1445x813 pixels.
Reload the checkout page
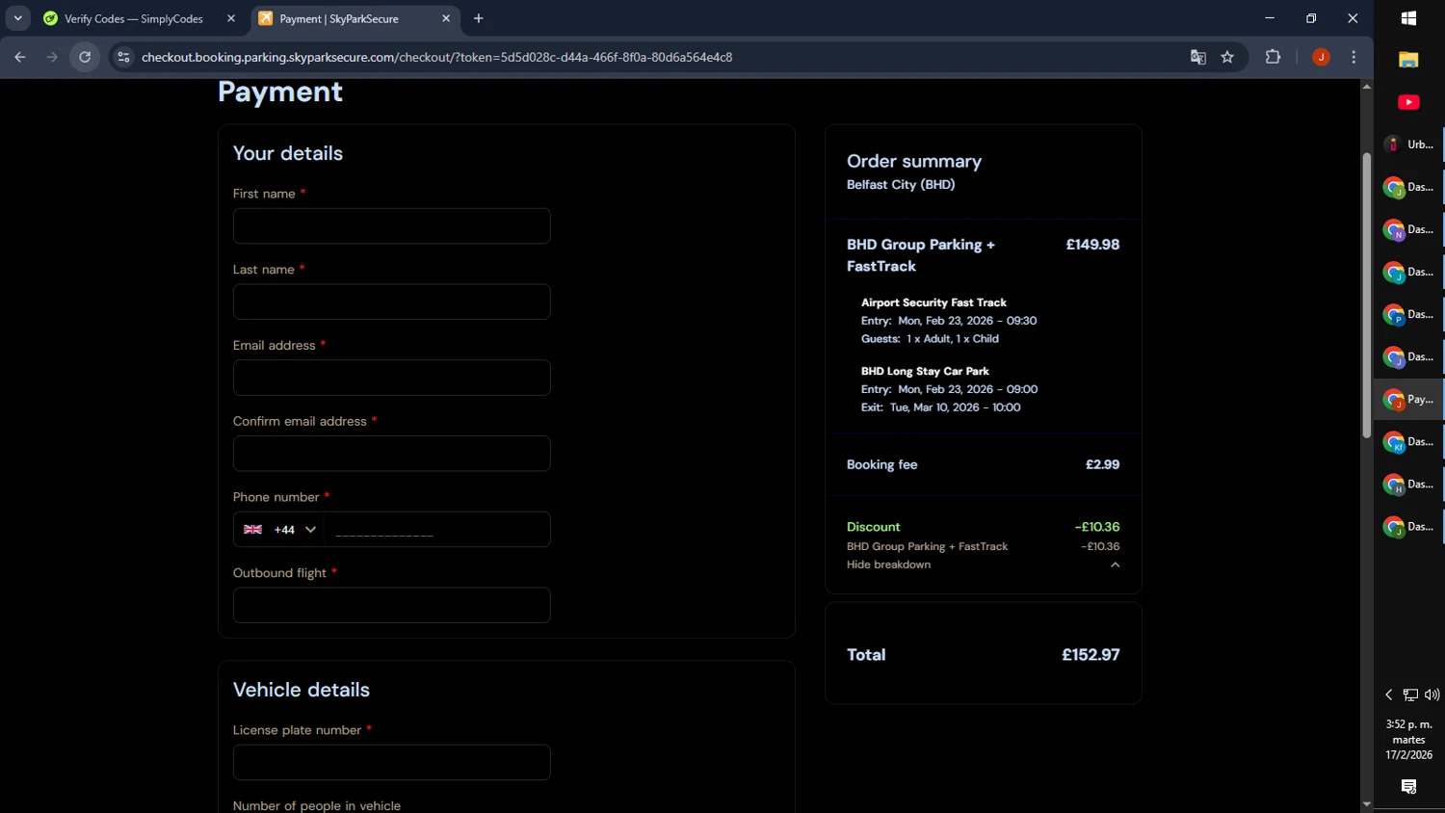(85, 57)
